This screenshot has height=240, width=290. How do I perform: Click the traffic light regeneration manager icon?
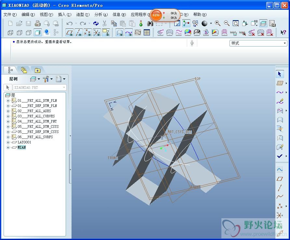tap(141, 23)
